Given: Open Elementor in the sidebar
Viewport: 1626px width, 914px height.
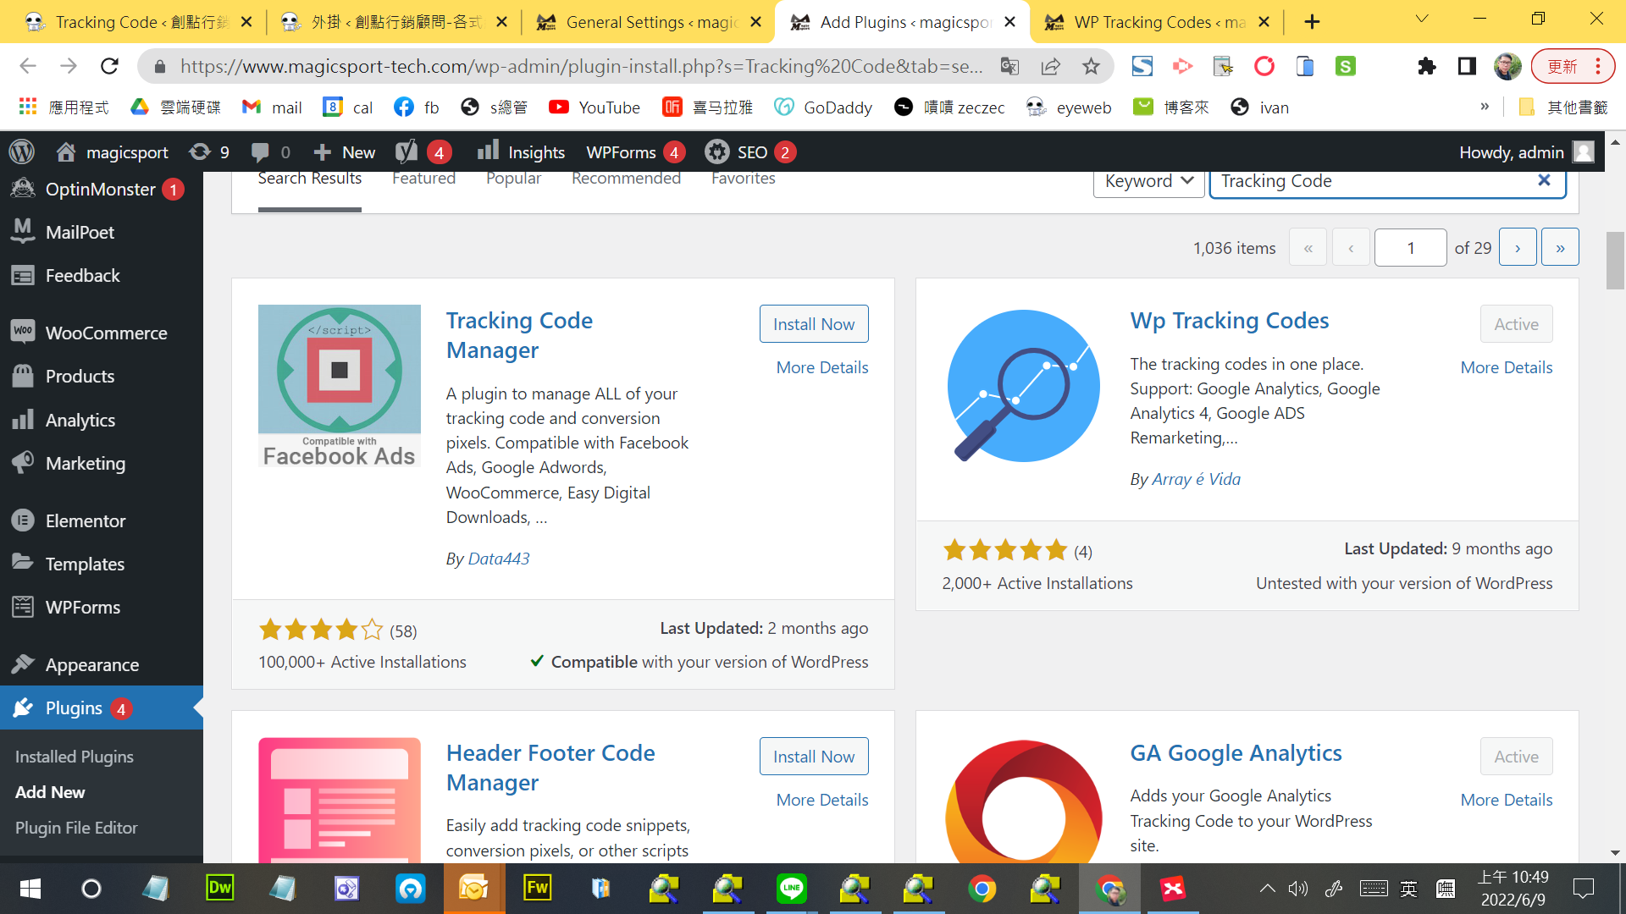Looking at the screenshot, I should (x=102, y=520).
